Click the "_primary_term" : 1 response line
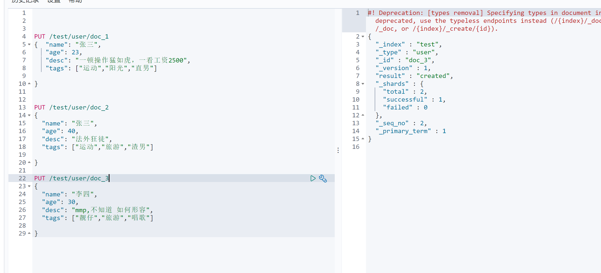The height and width of the screenshot is (273, 601). point(411,131)
